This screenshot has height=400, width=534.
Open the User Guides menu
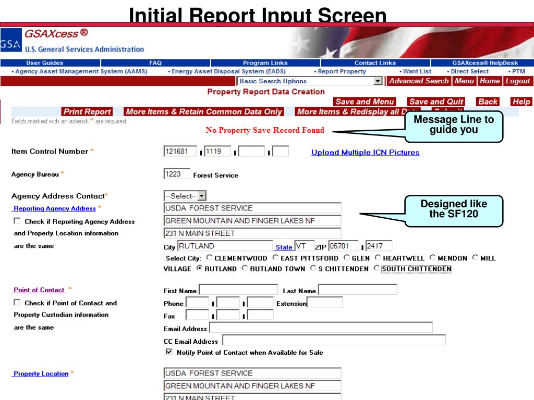[45, 63]
